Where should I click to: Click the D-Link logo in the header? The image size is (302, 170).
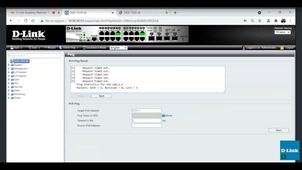[29, 35]
